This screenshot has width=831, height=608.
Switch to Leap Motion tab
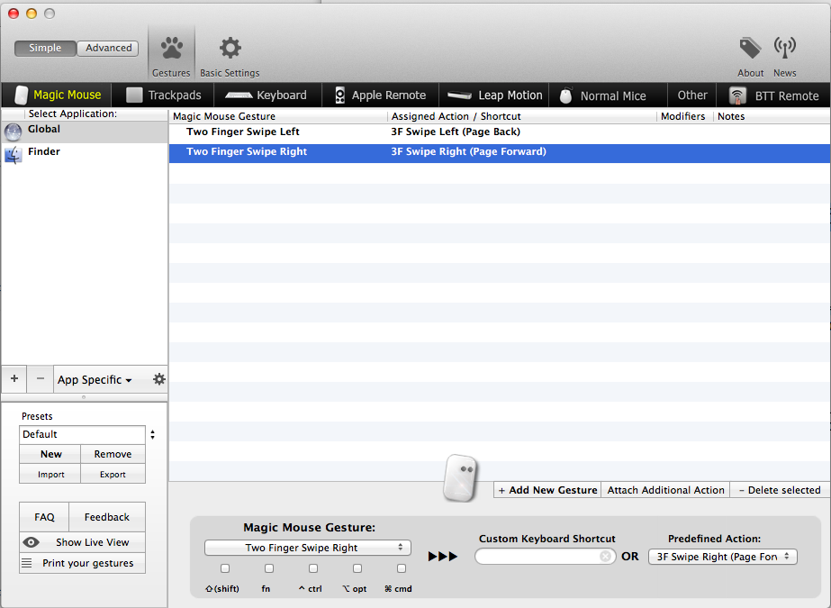(495, 95)
